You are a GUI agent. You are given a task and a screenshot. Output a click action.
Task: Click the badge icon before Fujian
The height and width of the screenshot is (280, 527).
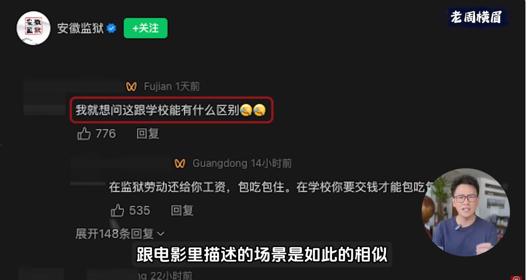[132, 87]
